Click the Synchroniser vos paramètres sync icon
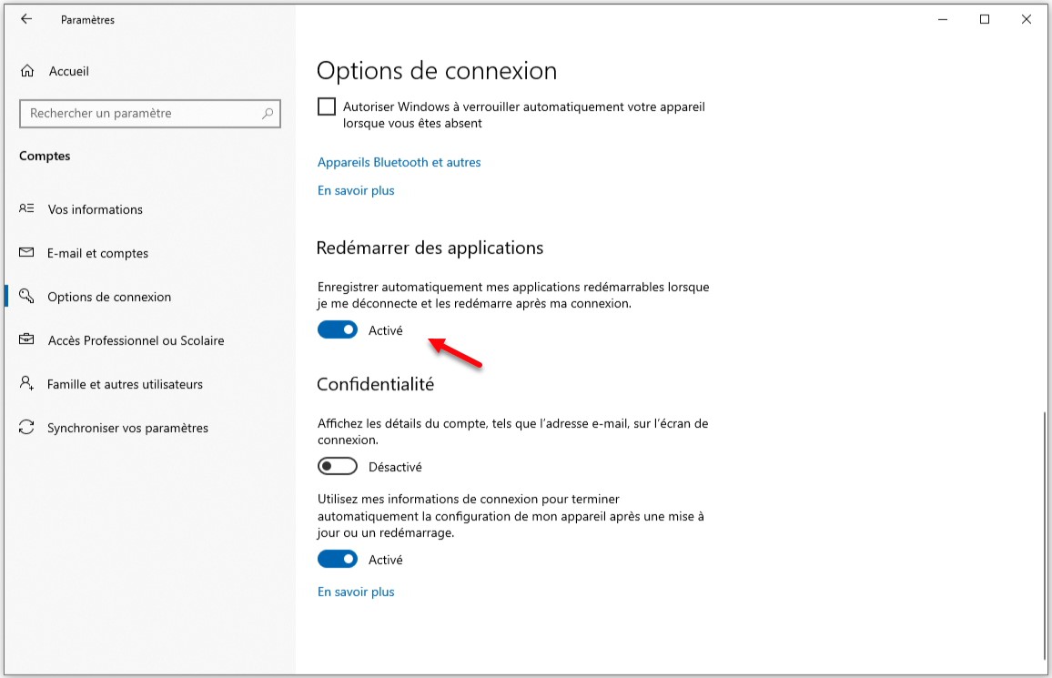 tap(26, 428)
